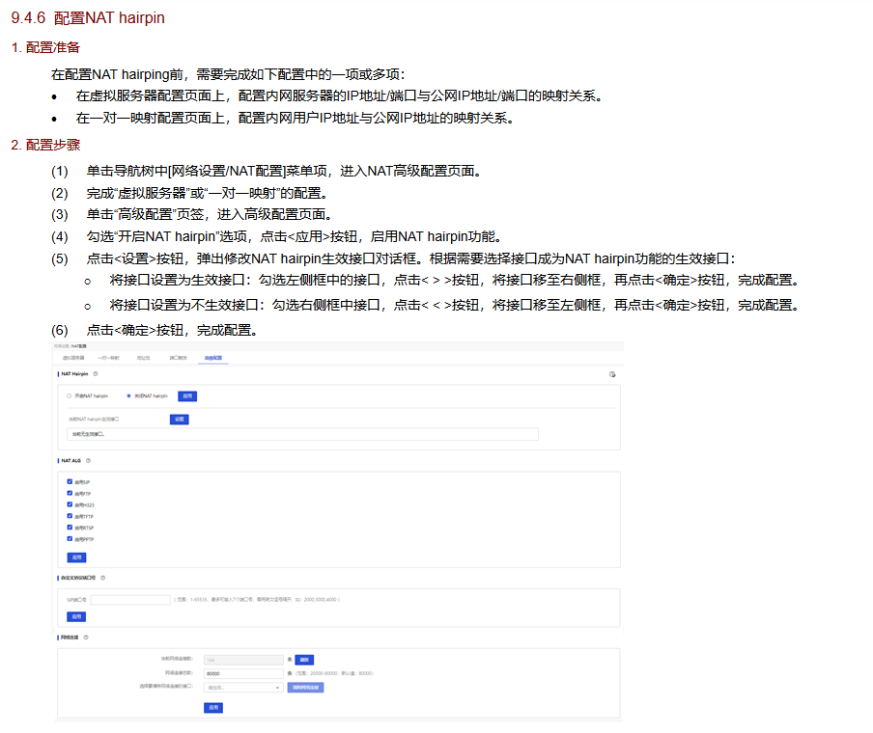Open the 请选择 interface dropdown

243,688
